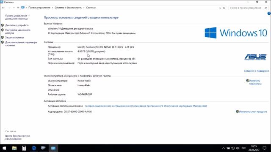Open help with the question mark icon

[269, 13]
